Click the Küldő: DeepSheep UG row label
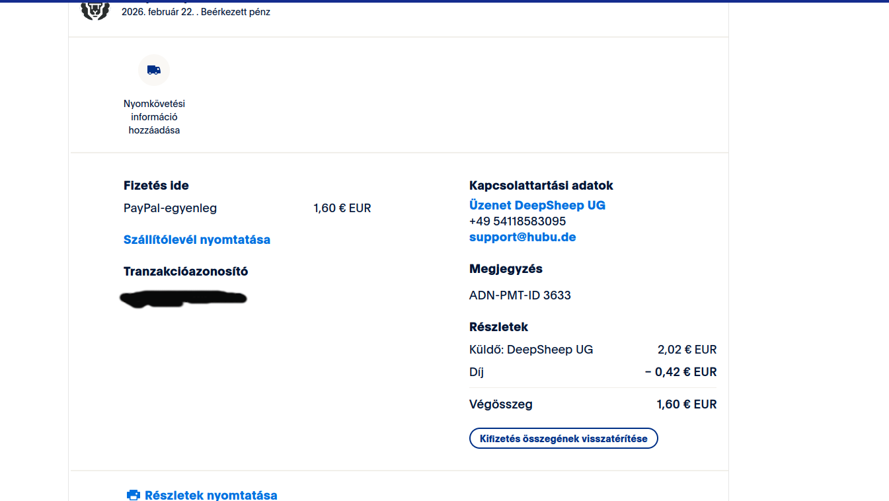889x501 pixels. point(531,350)
